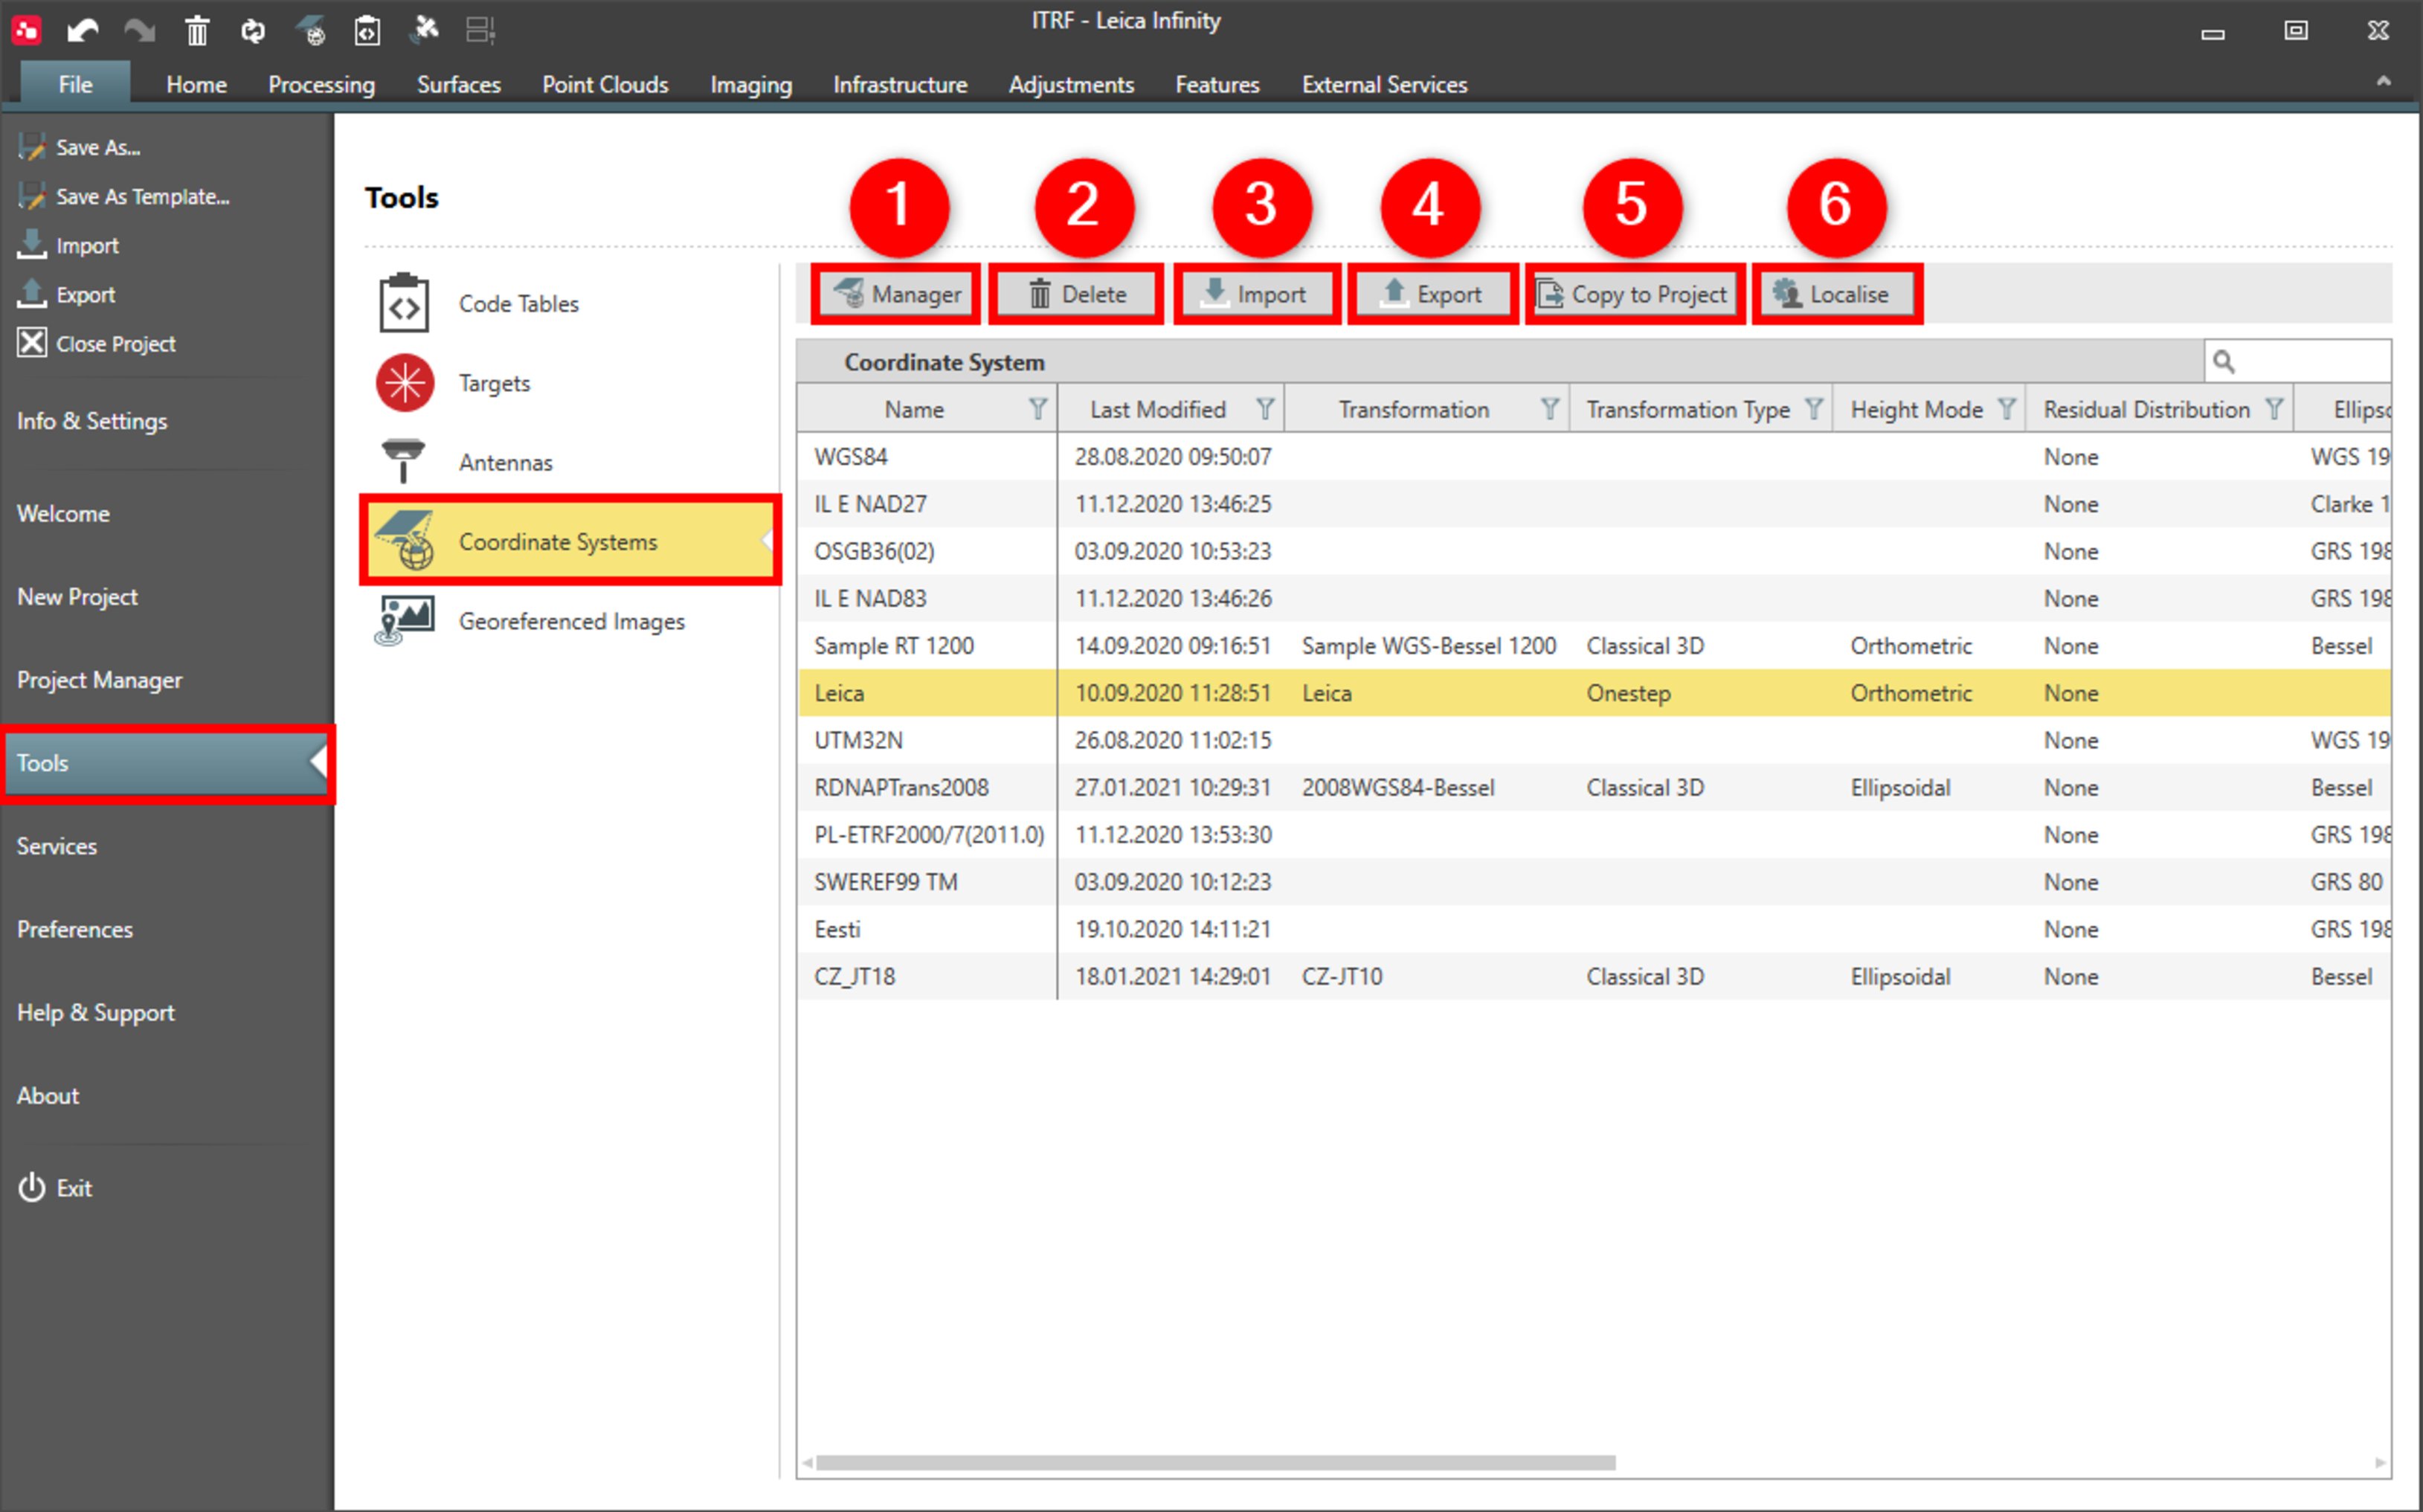Image resolution: width=2423 pixels, height=1512 pixels.
Task: Open the Features ribbon tab
Action: 1217,84
